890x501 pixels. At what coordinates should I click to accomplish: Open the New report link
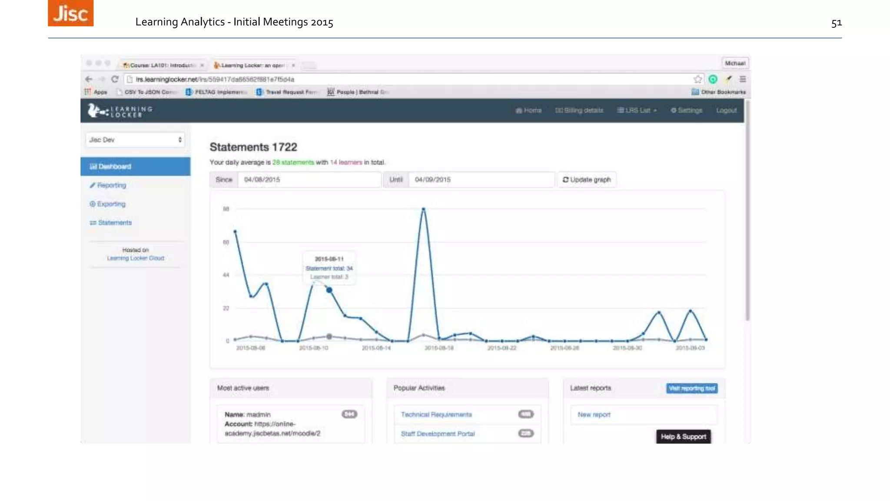(594, 415)
